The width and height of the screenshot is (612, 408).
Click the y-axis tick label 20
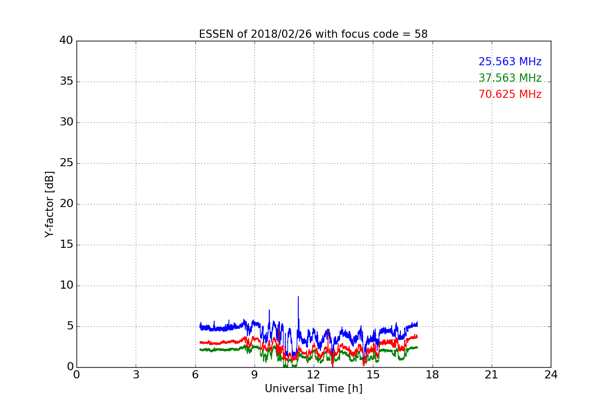(x=66, y=204)
